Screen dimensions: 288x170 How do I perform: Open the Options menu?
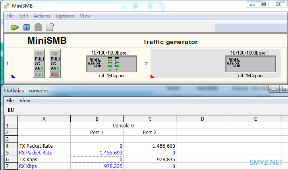tap(65, 16)
